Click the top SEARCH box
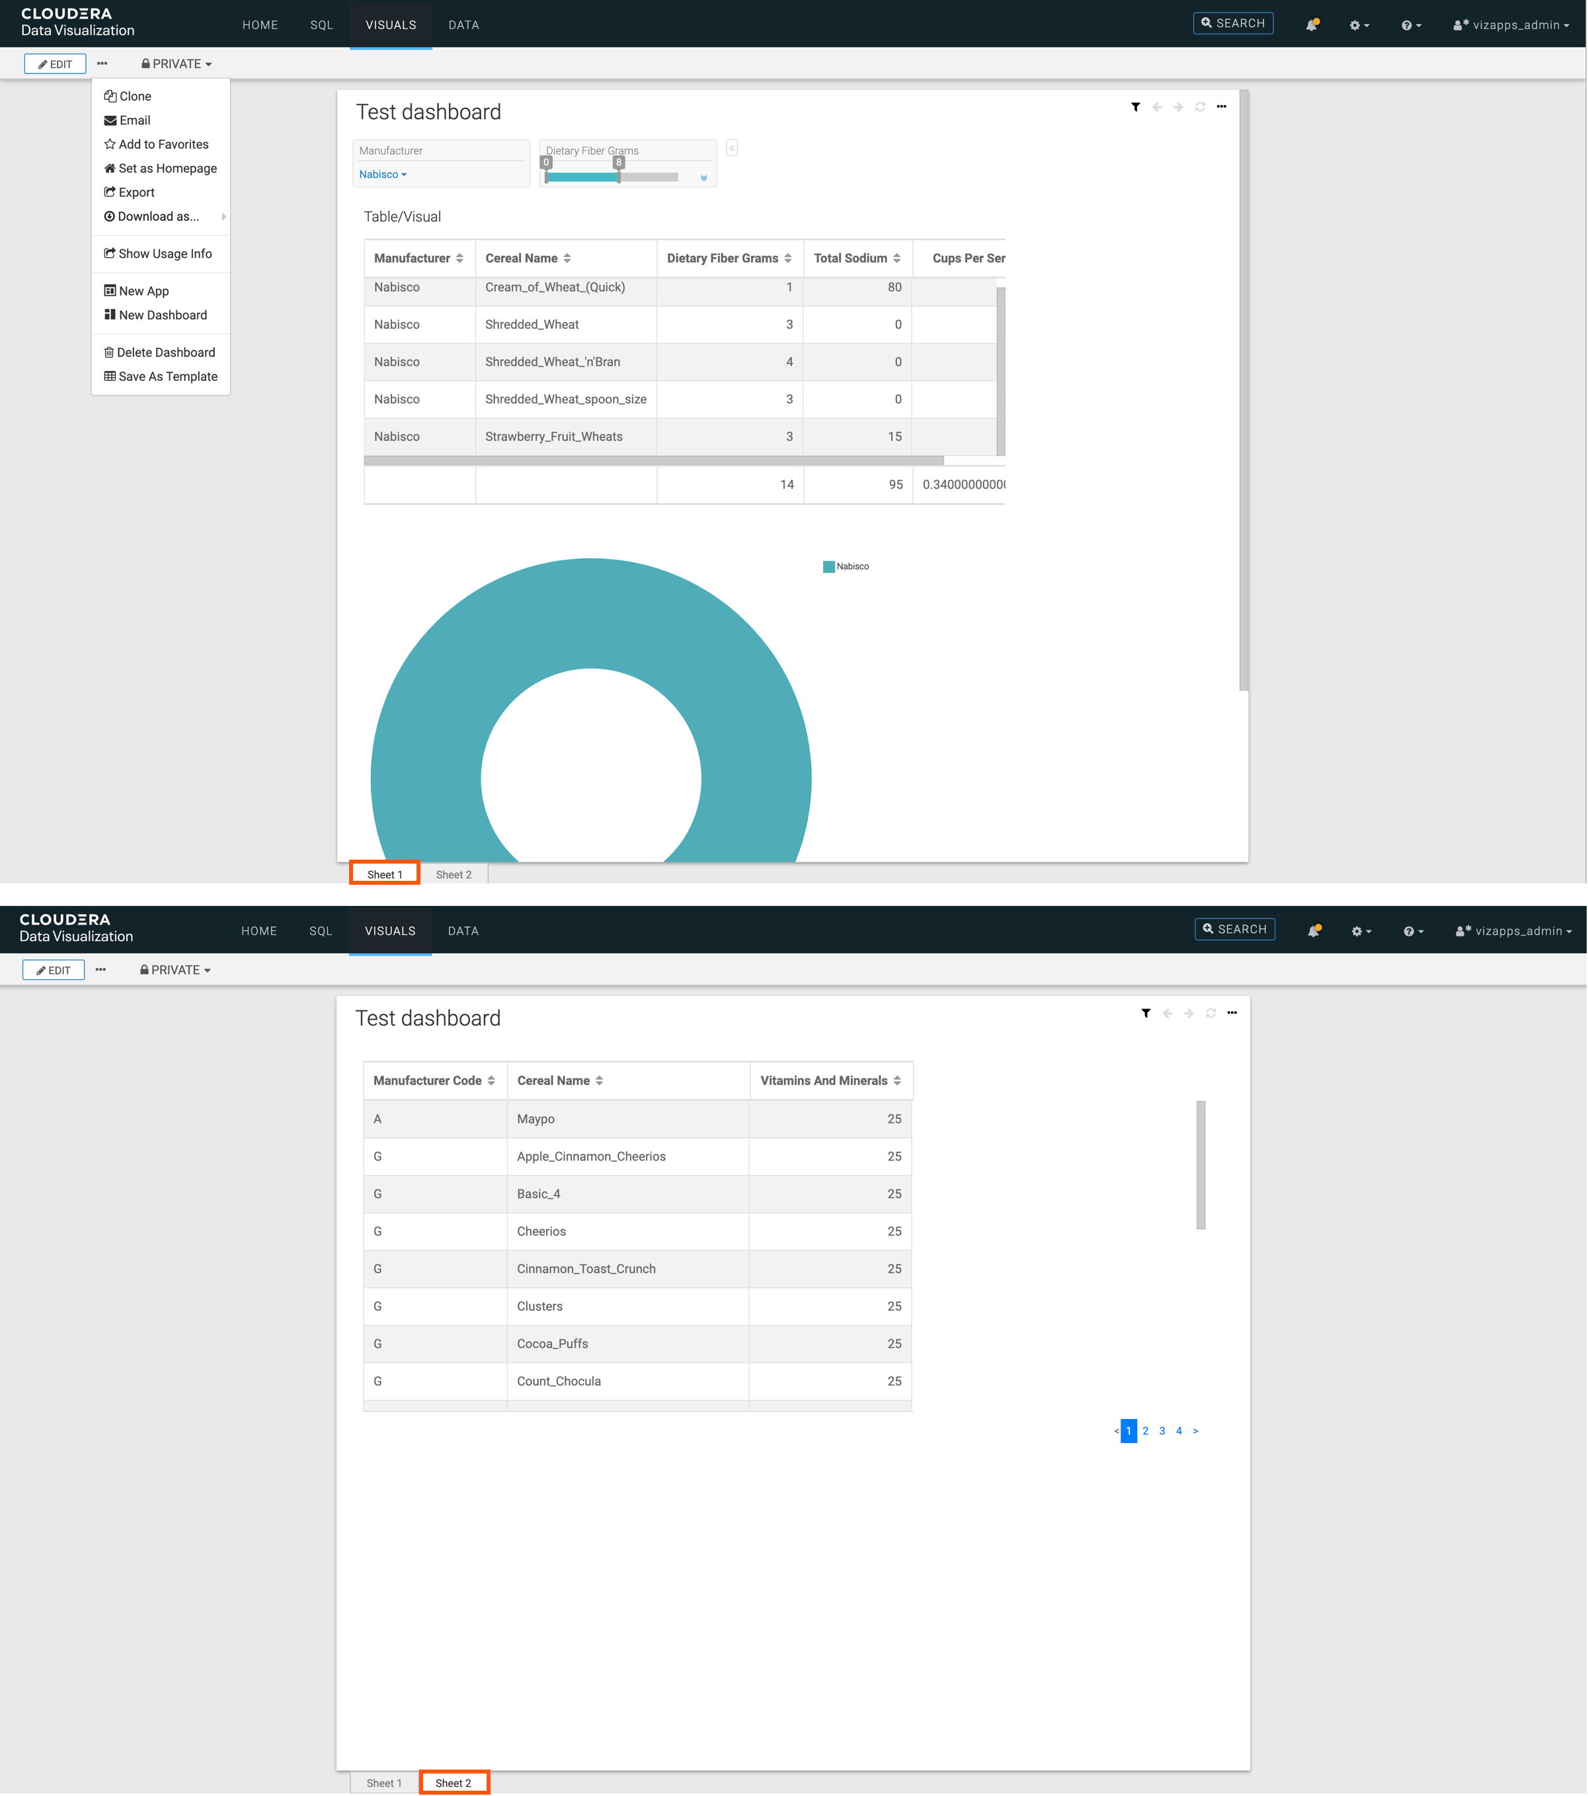 click(x=1232, y=24)
